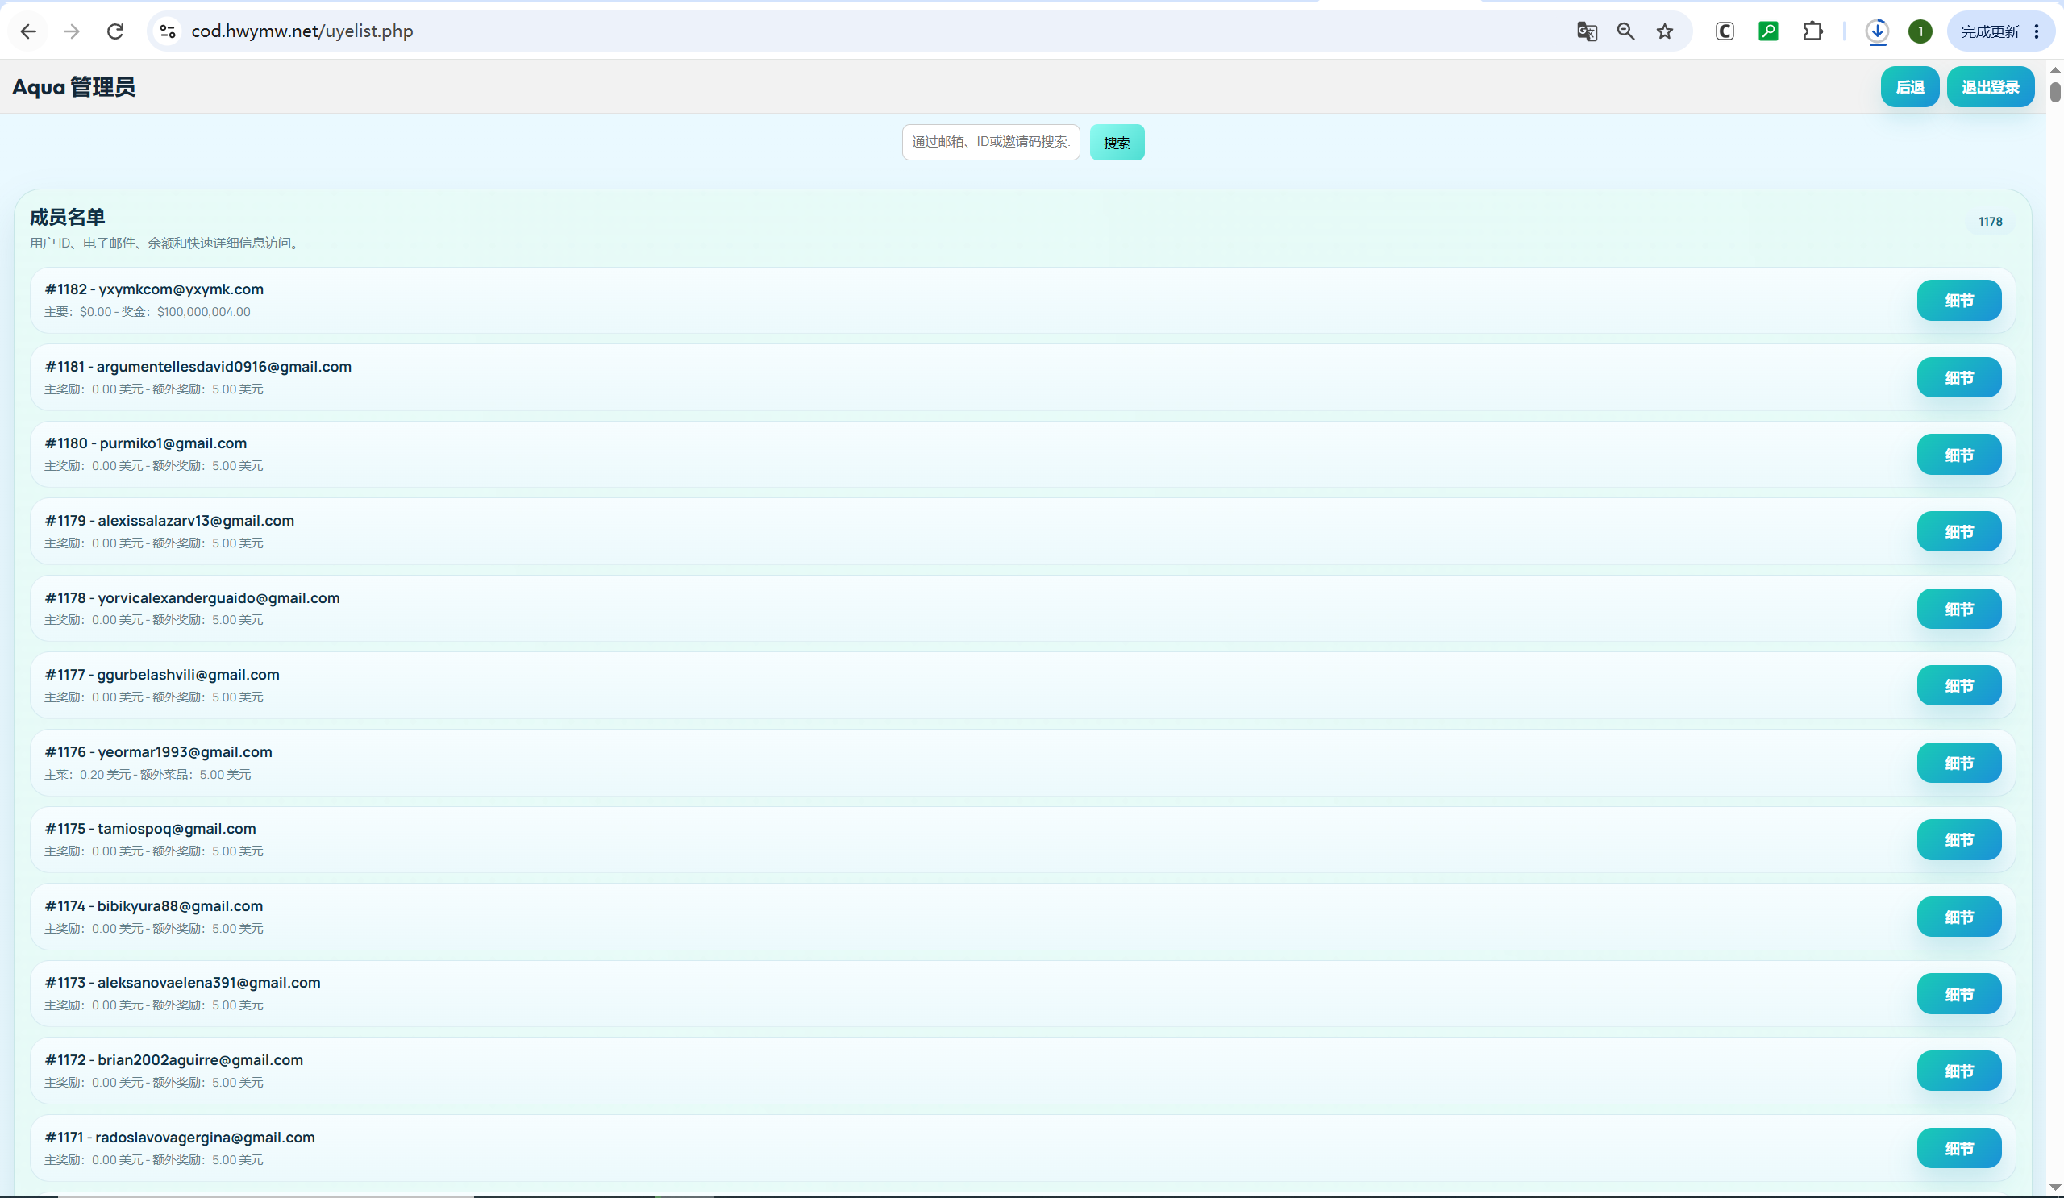Open 细节 for yorvicalexanderguaido@gmail.com

pos(1959,609)
